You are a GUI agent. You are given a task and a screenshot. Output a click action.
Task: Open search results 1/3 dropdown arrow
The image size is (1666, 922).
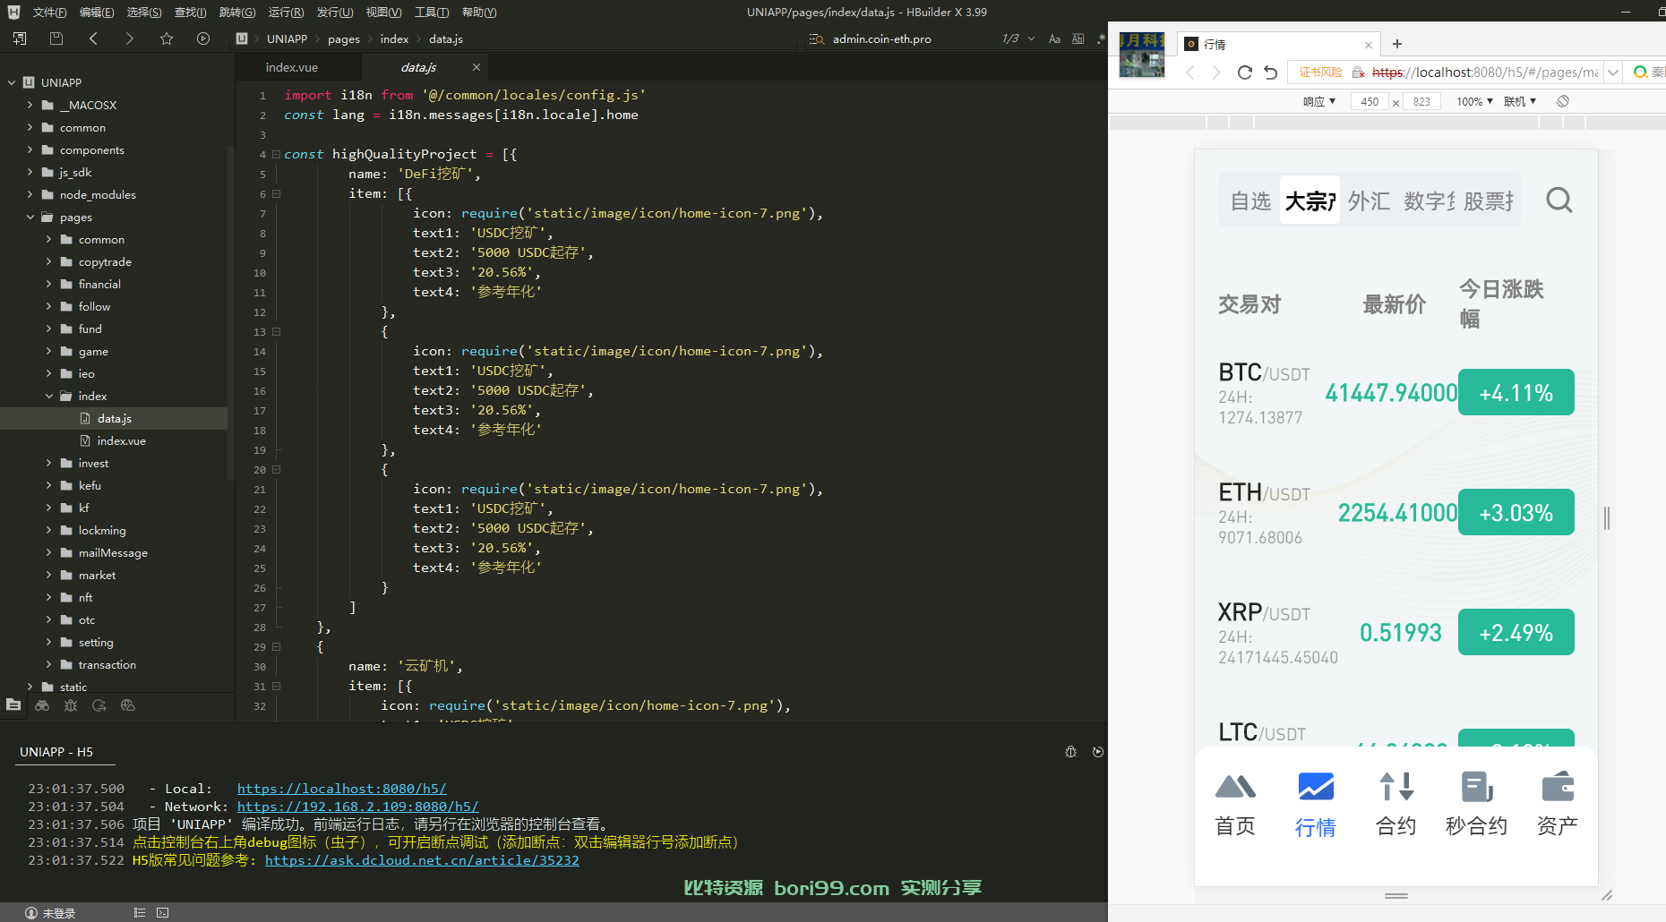tap(1031, 38)
